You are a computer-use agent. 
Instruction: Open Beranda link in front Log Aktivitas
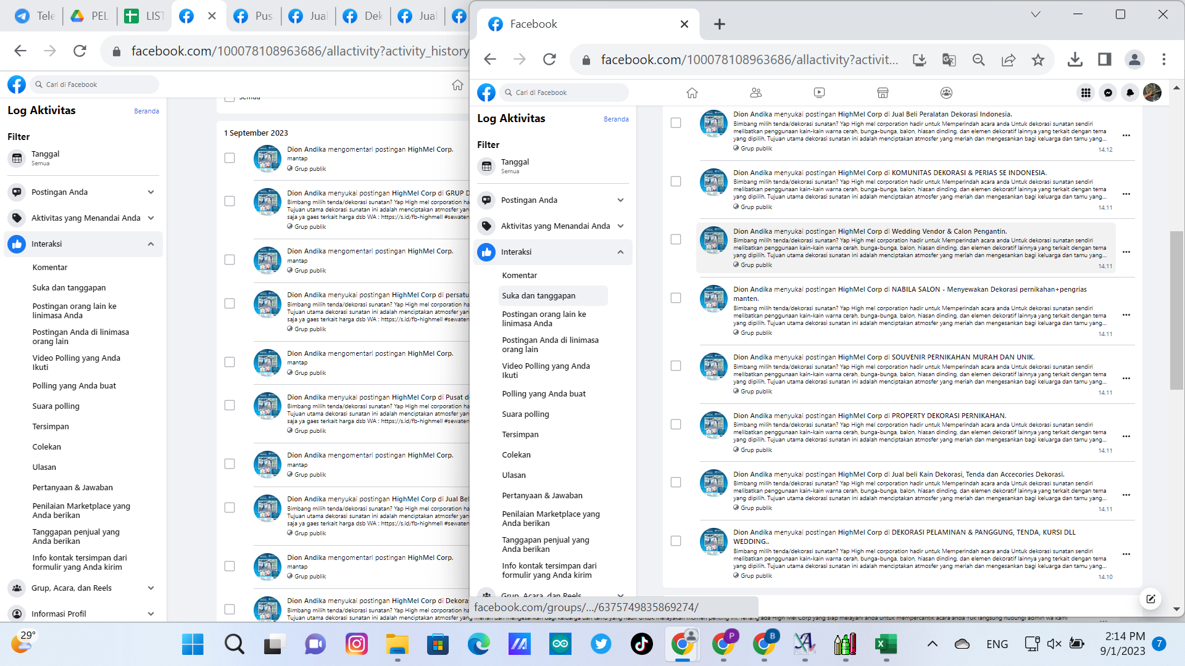(x=616, y=120)
